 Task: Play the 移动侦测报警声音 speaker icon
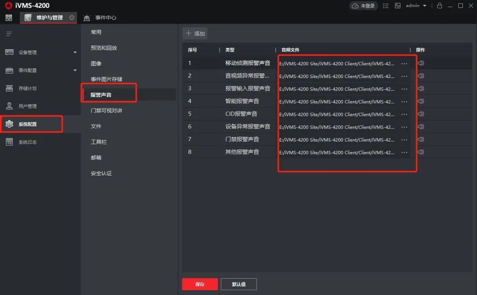(420, 63)
